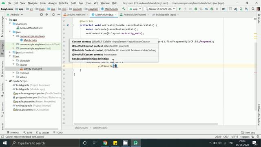The image size is (261, 147).
Task: Click the Stop button in toolbar
Action: click(x=217, y=9)
